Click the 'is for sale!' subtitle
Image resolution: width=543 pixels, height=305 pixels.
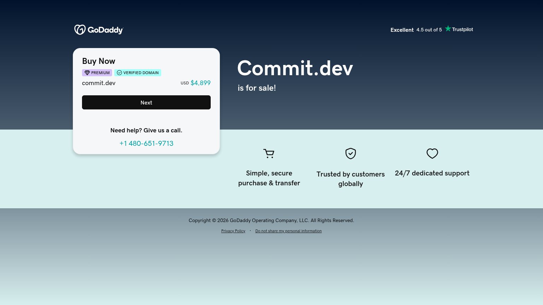(257, 88)
